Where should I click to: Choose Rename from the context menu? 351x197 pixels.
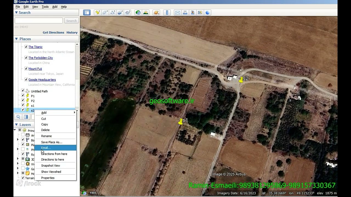tap(55, 136)
